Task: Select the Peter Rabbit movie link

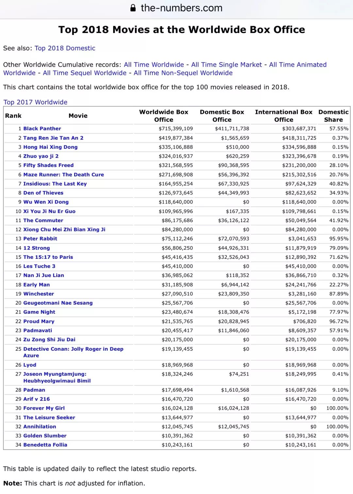Action: pos(40,238)
